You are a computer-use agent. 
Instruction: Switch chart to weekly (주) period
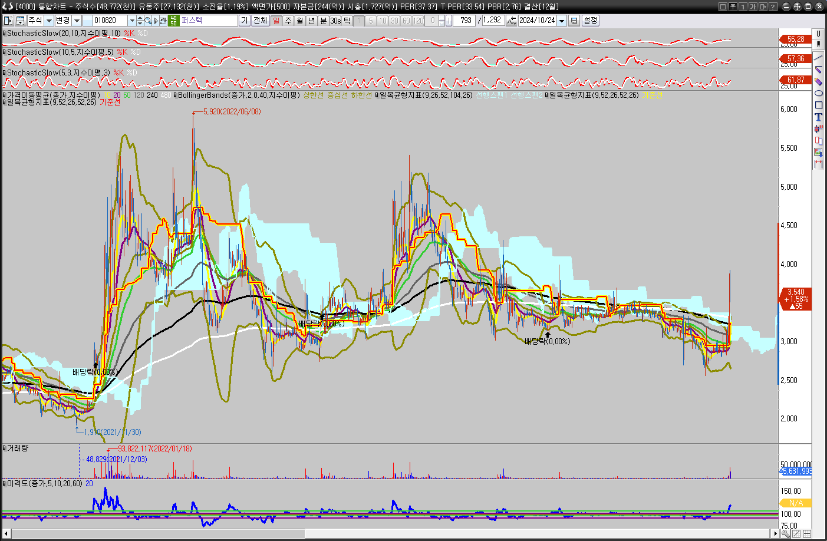[x=288, y=21]
